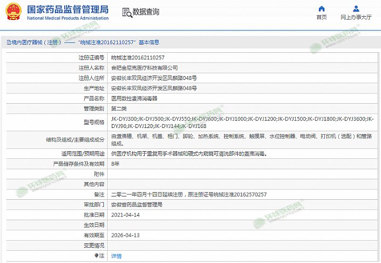Click the 型号规格 row label
The image size is (381, 263).
pyautogui.click(x=94, y=123)
